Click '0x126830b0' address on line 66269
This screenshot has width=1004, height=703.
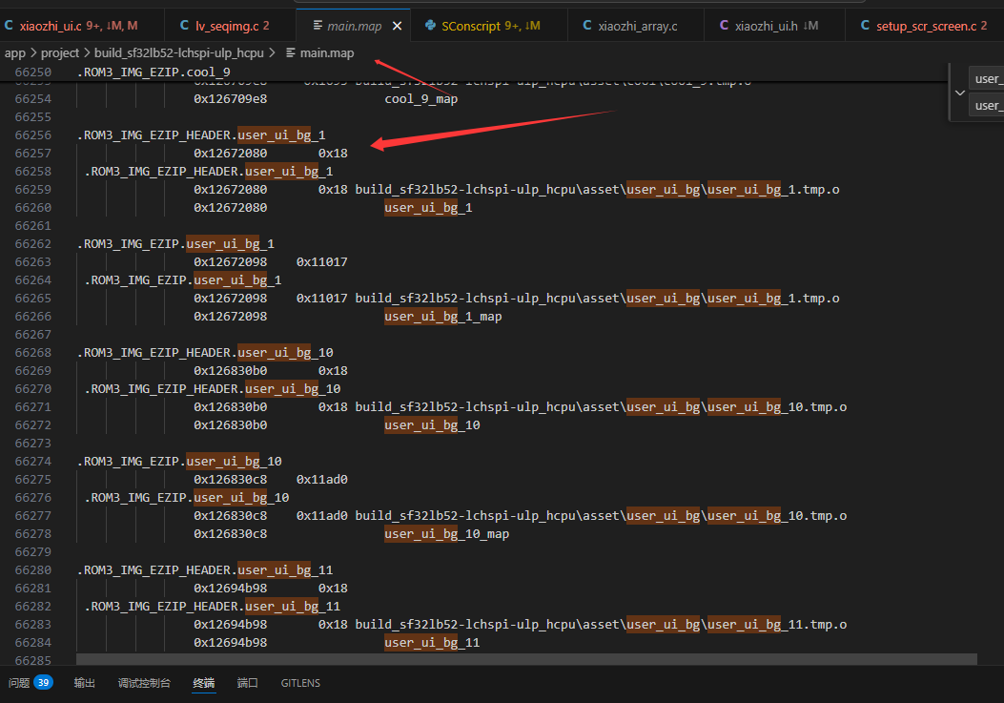tap(231, 370)
